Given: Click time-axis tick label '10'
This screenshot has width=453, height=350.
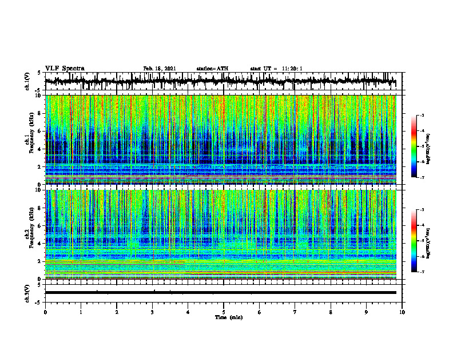Looking at the screenshot, I should click(402, 312).
